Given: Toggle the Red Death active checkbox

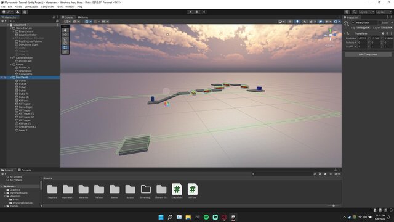Looking at the screenshot, I should (353, 23).
